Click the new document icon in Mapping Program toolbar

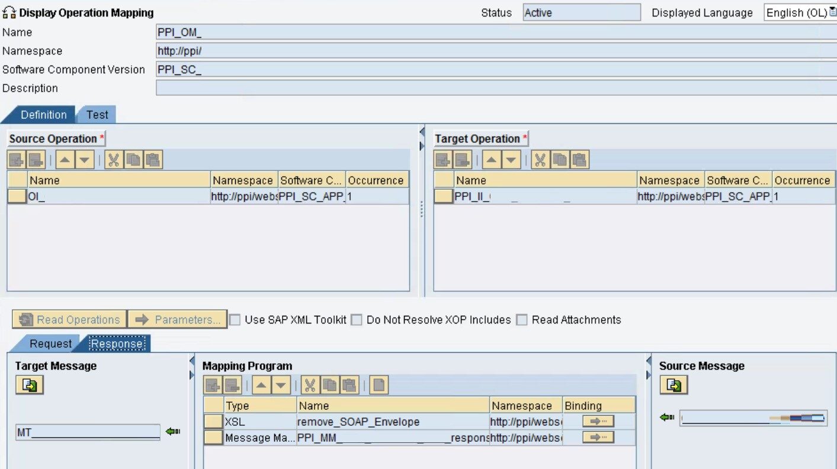[x=379, y=386]
